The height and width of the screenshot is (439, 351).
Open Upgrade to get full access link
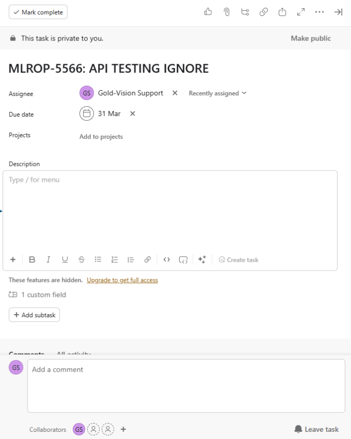point(122,280)
